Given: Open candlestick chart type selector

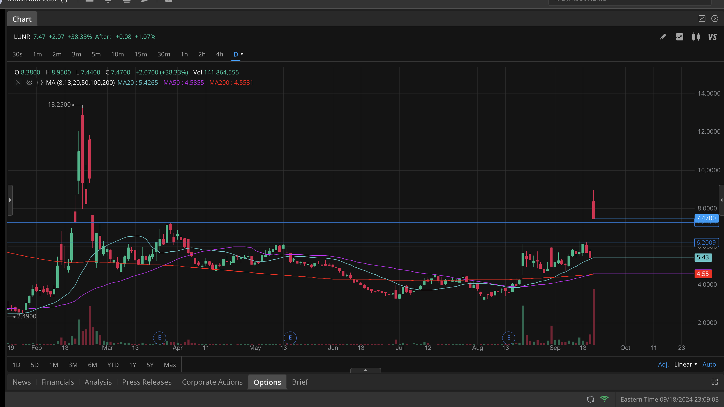Looking at the screenshot, I should click(x=696, y=37).
